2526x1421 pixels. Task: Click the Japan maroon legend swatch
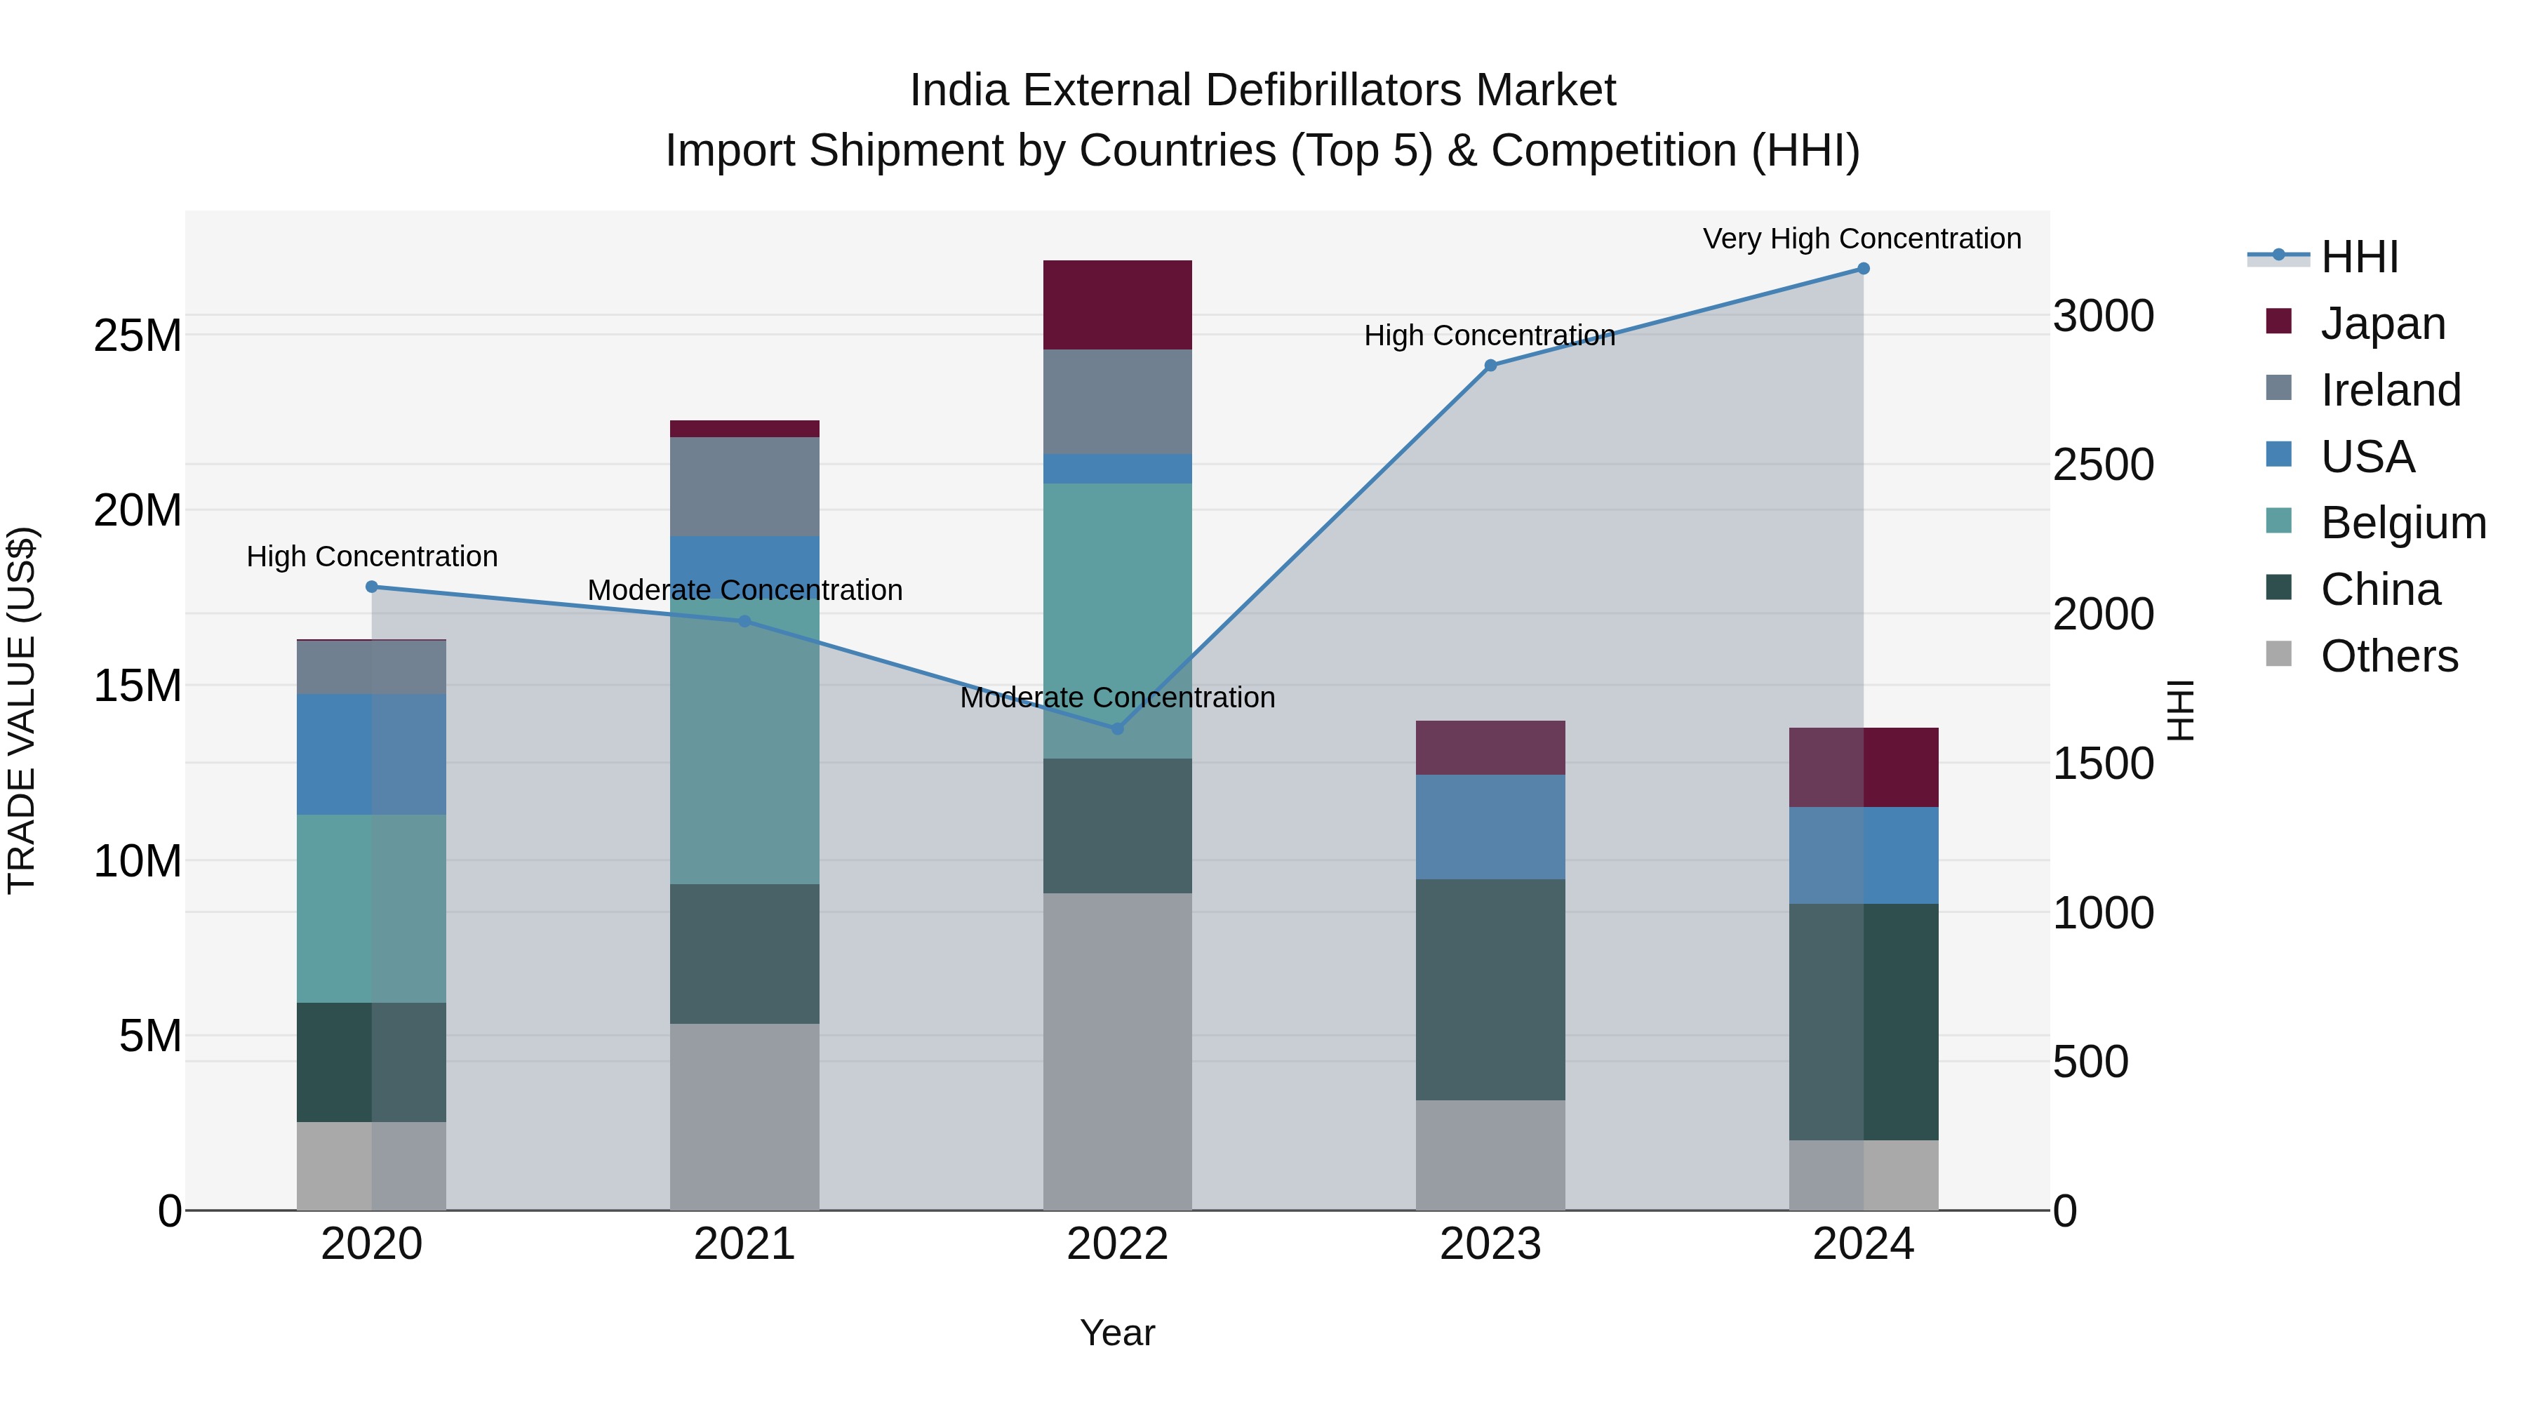pyautogui.click(x=2279, y=321)
